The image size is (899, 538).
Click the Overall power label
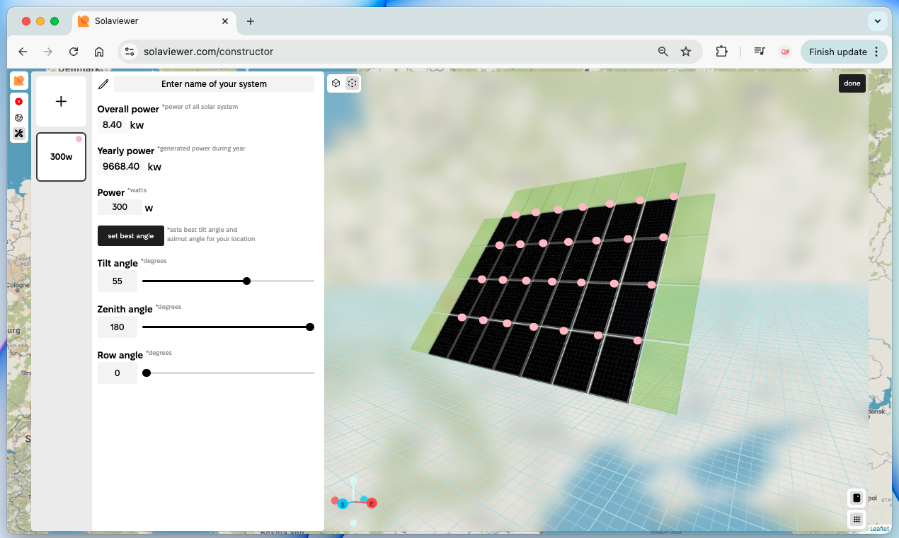(128, 110)
